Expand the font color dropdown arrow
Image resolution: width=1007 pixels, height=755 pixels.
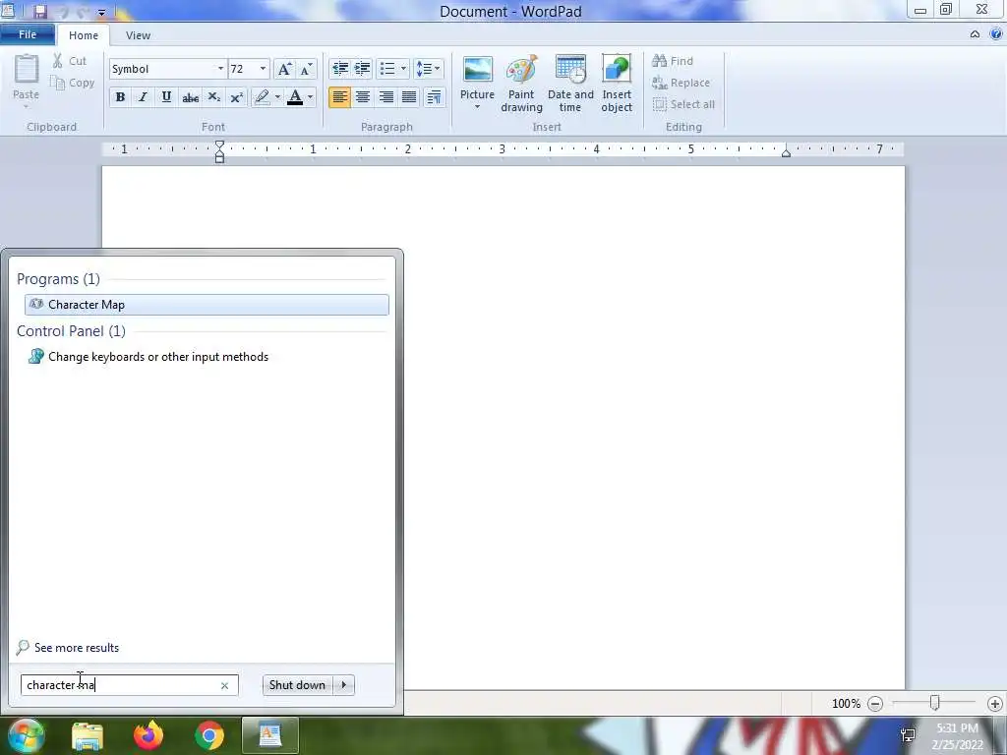(310, 97)
